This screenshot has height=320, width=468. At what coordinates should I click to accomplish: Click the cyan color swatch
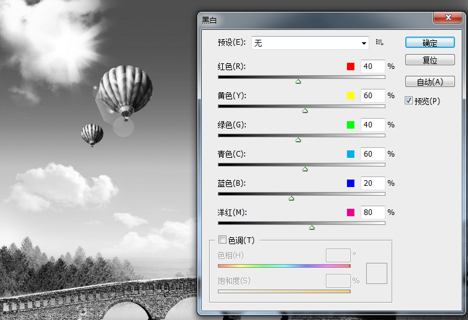pos(351,154)
